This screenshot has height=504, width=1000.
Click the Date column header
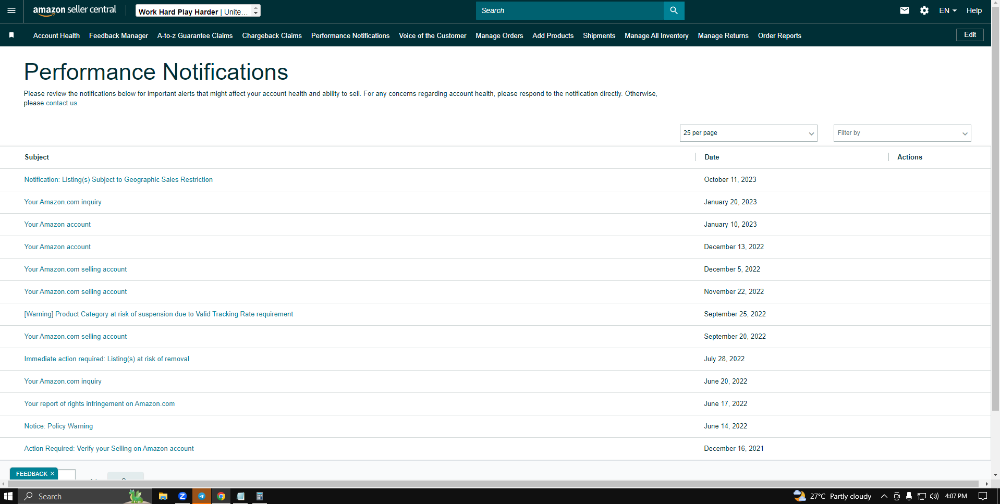pyautogui.click(x=712, y=157)
